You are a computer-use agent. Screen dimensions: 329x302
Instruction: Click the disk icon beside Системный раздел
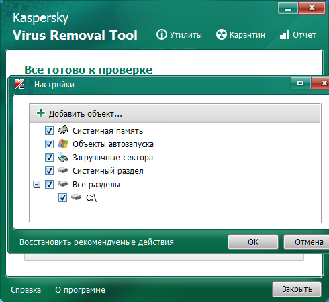point(63,170)
